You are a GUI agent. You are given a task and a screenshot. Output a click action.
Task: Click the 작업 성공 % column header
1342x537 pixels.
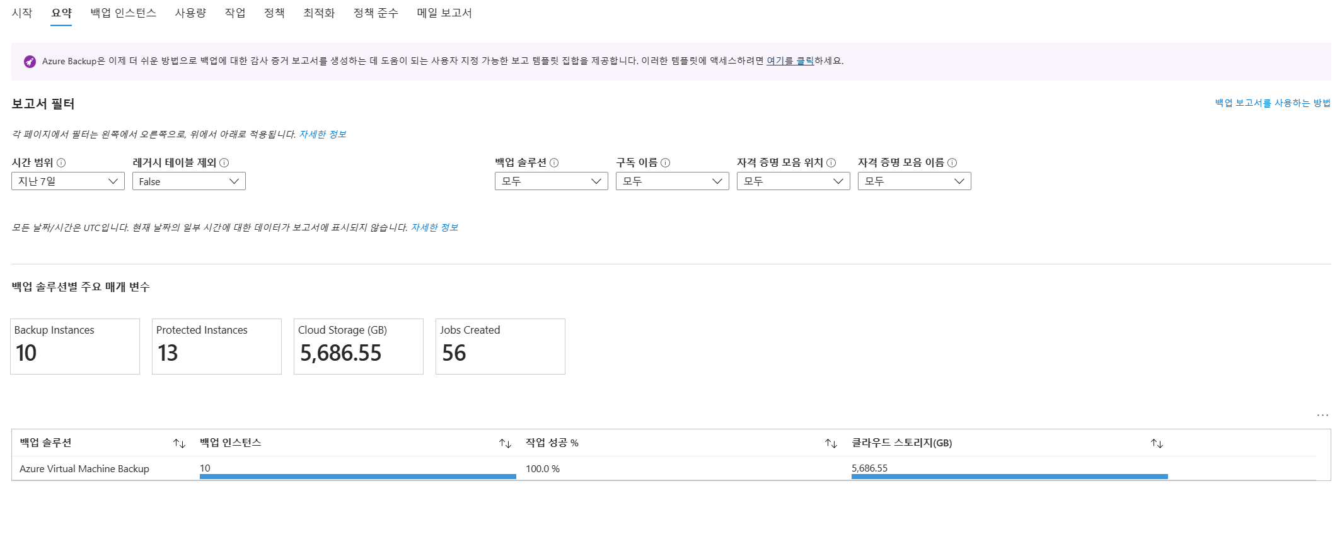coord(552,443)
